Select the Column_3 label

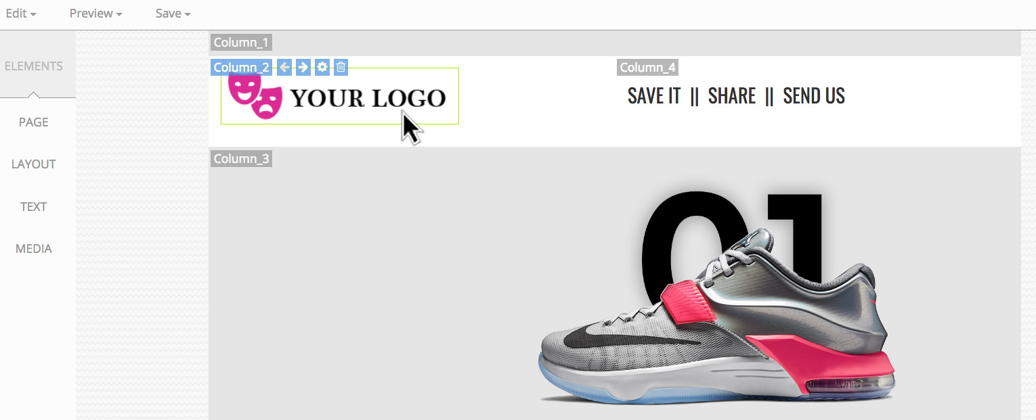coord(241,159)
